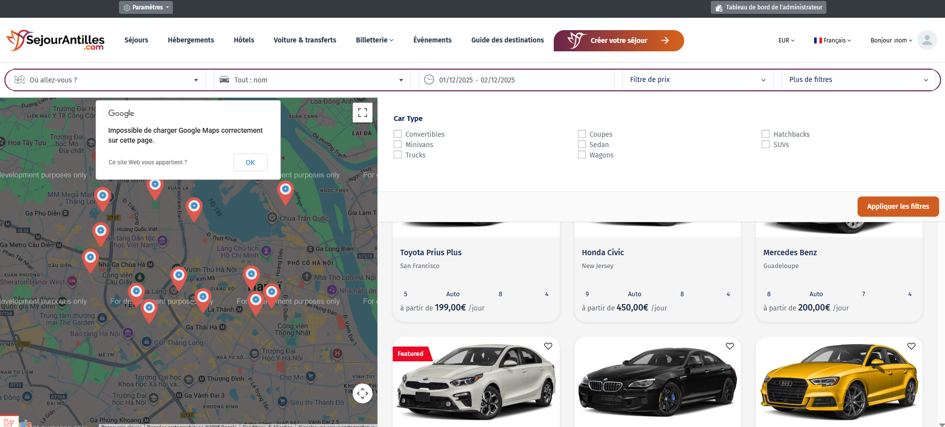Viewport: 945px width, 427px height.
Task: Click the map pin near Chùa Trấn Quốc
Action: [x=285, y=191]
